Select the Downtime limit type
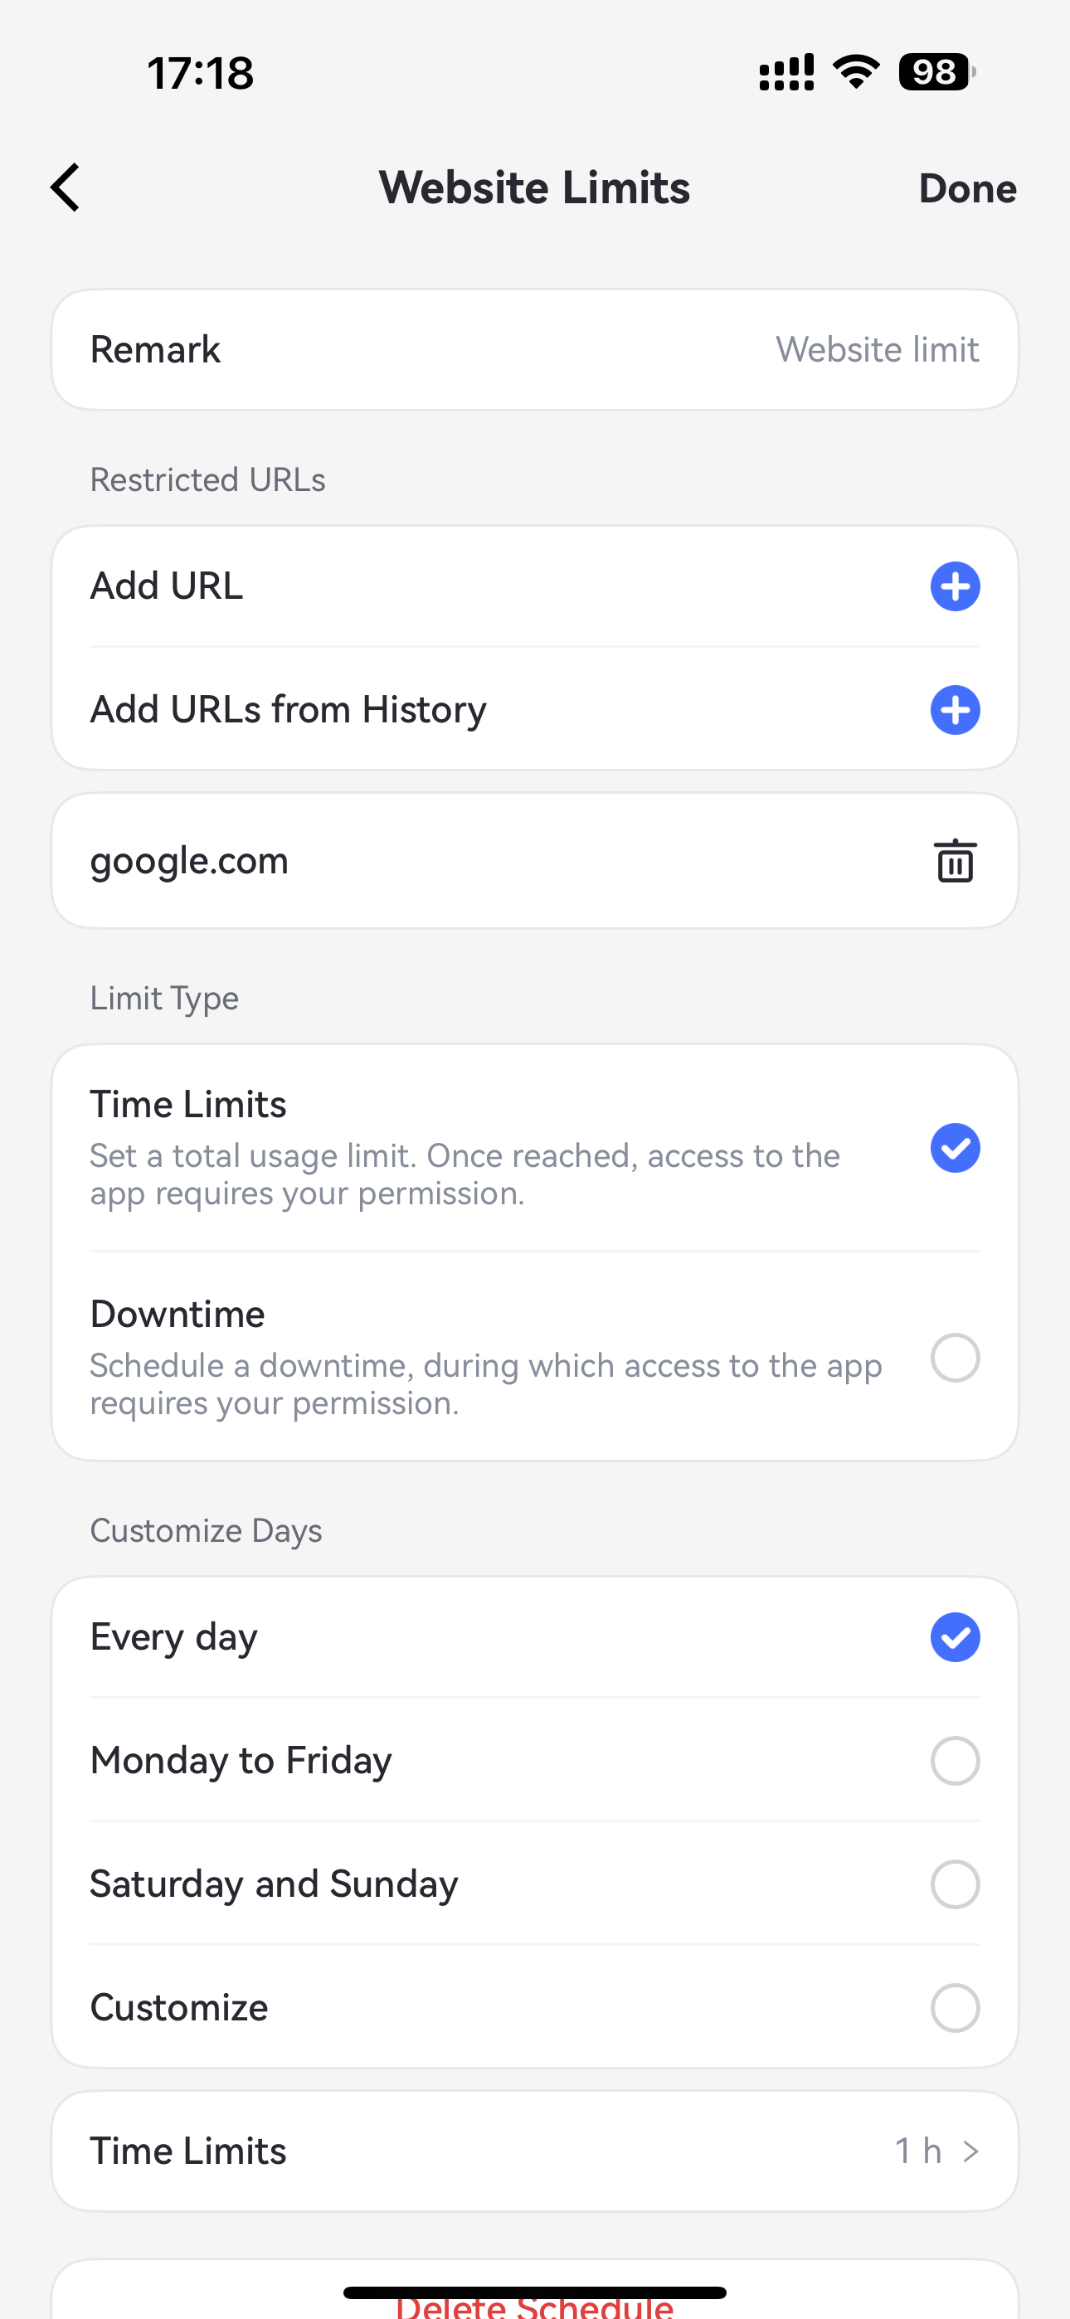 pos(955,1358)
